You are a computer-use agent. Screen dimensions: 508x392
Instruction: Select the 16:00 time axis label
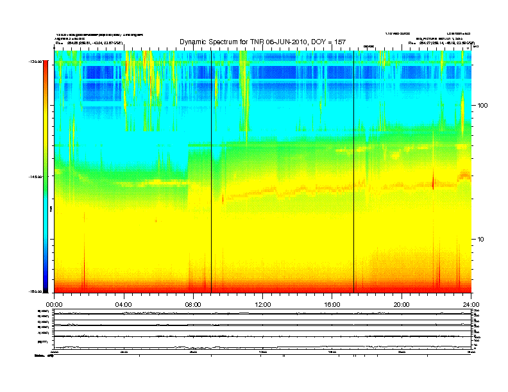332,304
